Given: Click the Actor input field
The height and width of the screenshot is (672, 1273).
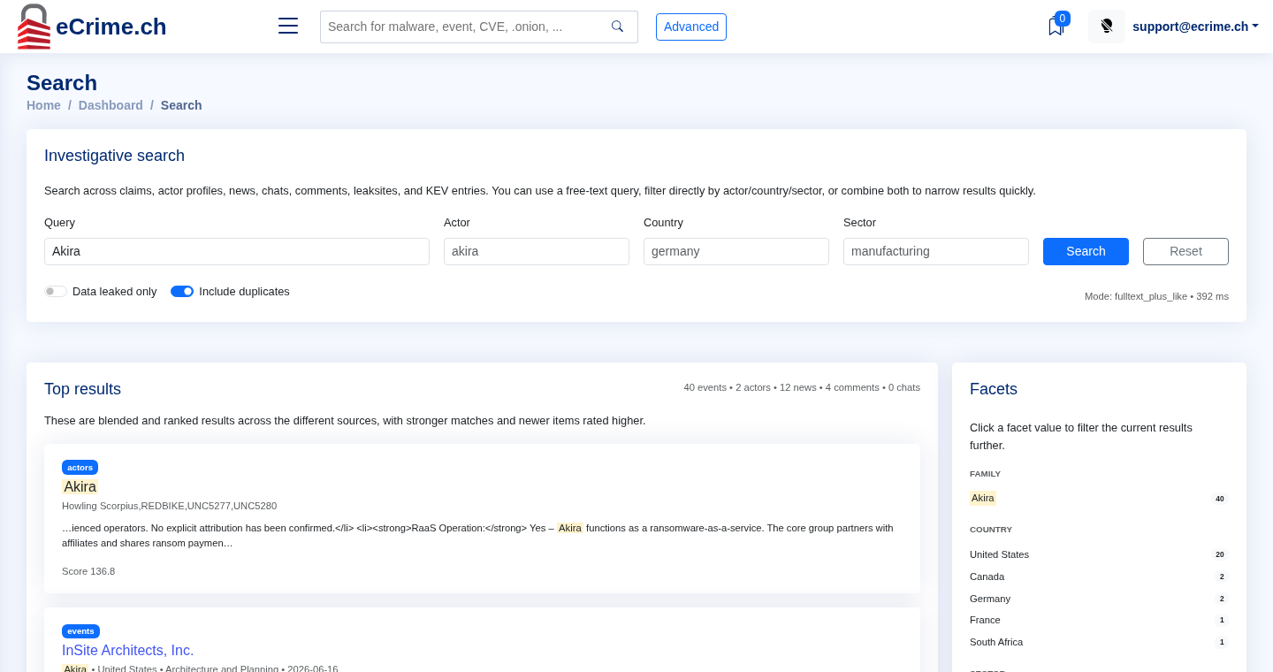Looking at the screenshot, I should [x=537, y=251].
